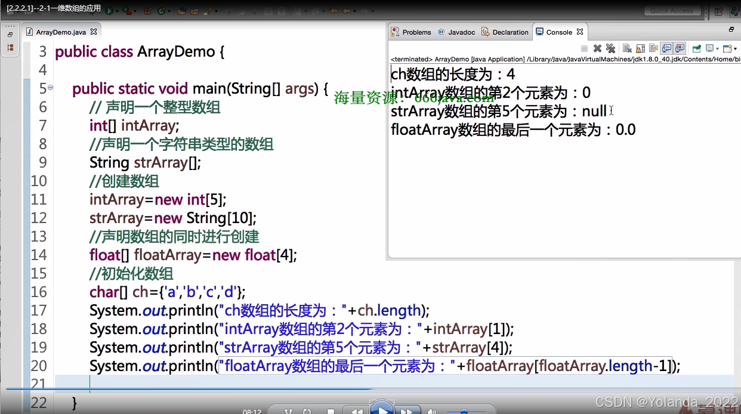The height and width of the screenshot is (414, 741).
Task: Switch to the Declaration tab
Action: 505,32
